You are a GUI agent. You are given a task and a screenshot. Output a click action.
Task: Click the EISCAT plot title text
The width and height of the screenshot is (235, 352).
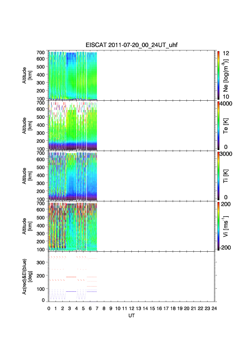coord(132,45)
